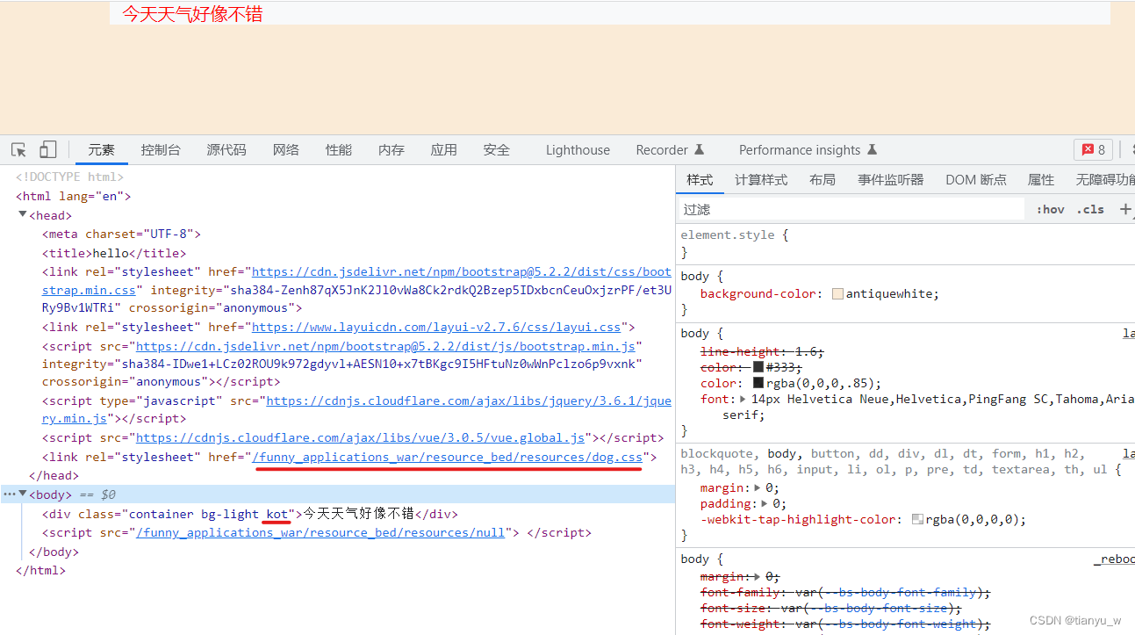The height and width of the screenshot is (635, 1135).
Task: Click the antiquewhite background-color swatch
Action: [837, 292]
